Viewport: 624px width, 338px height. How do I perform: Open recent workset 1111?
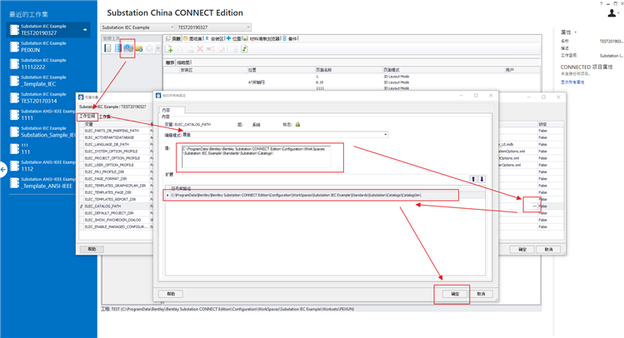tap(42, 115)
